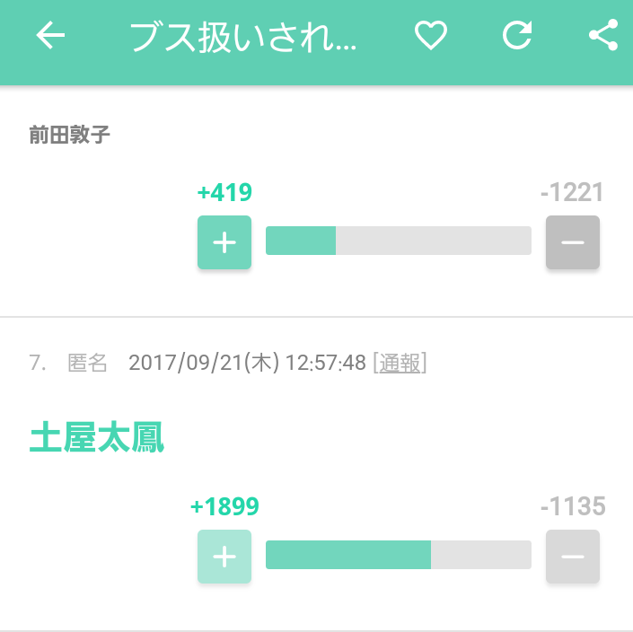Tap the back arrow in header
633x632 pixels.
[x=50, y=36]
